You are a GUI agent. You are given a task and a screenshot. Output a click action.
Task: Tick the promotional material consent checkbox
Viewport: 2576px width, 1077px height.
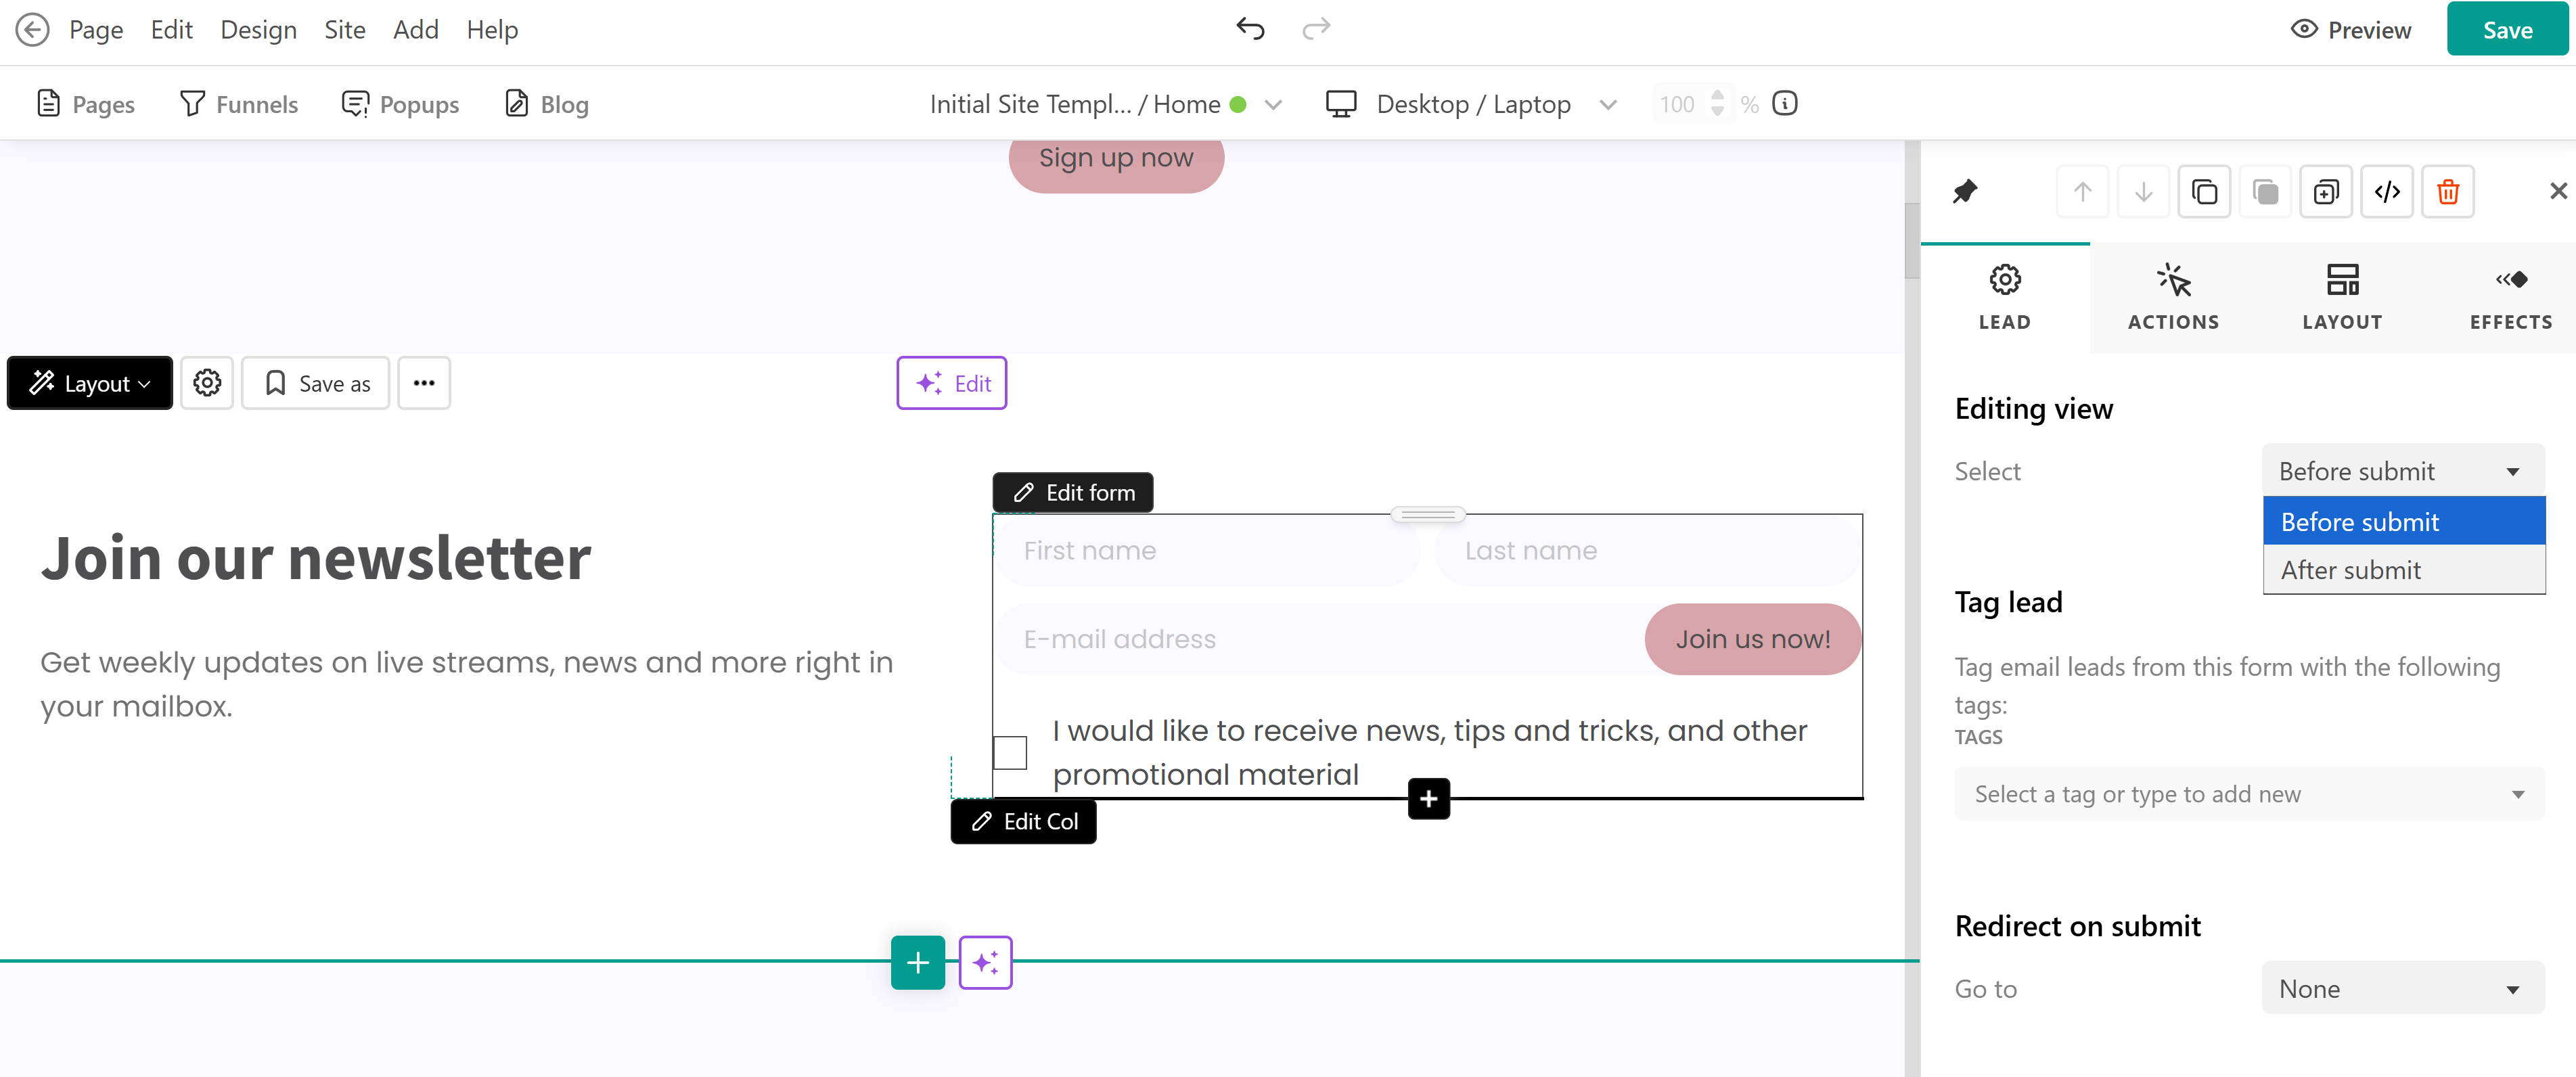click(x=1010, y=752)
